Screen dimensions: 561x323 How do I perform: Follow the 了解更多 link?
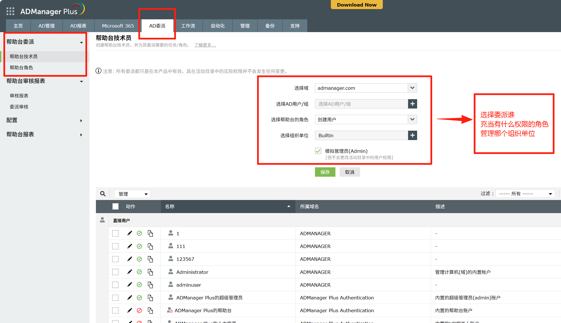205,45
